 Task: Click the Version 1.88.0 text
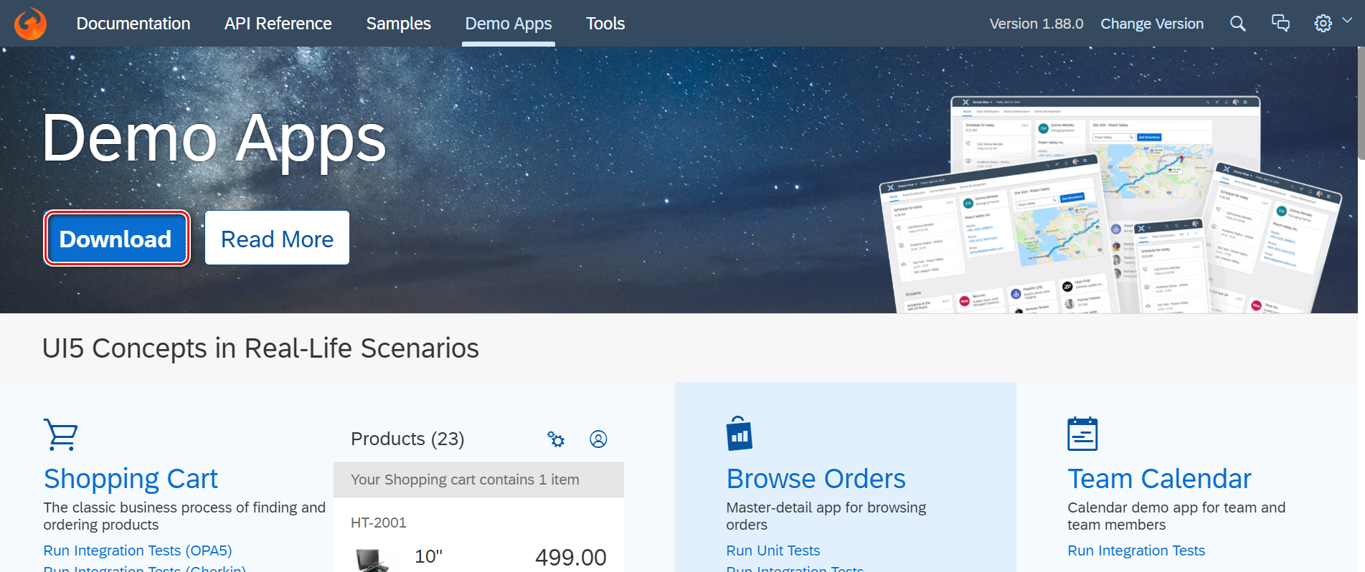click(1036, 24)
